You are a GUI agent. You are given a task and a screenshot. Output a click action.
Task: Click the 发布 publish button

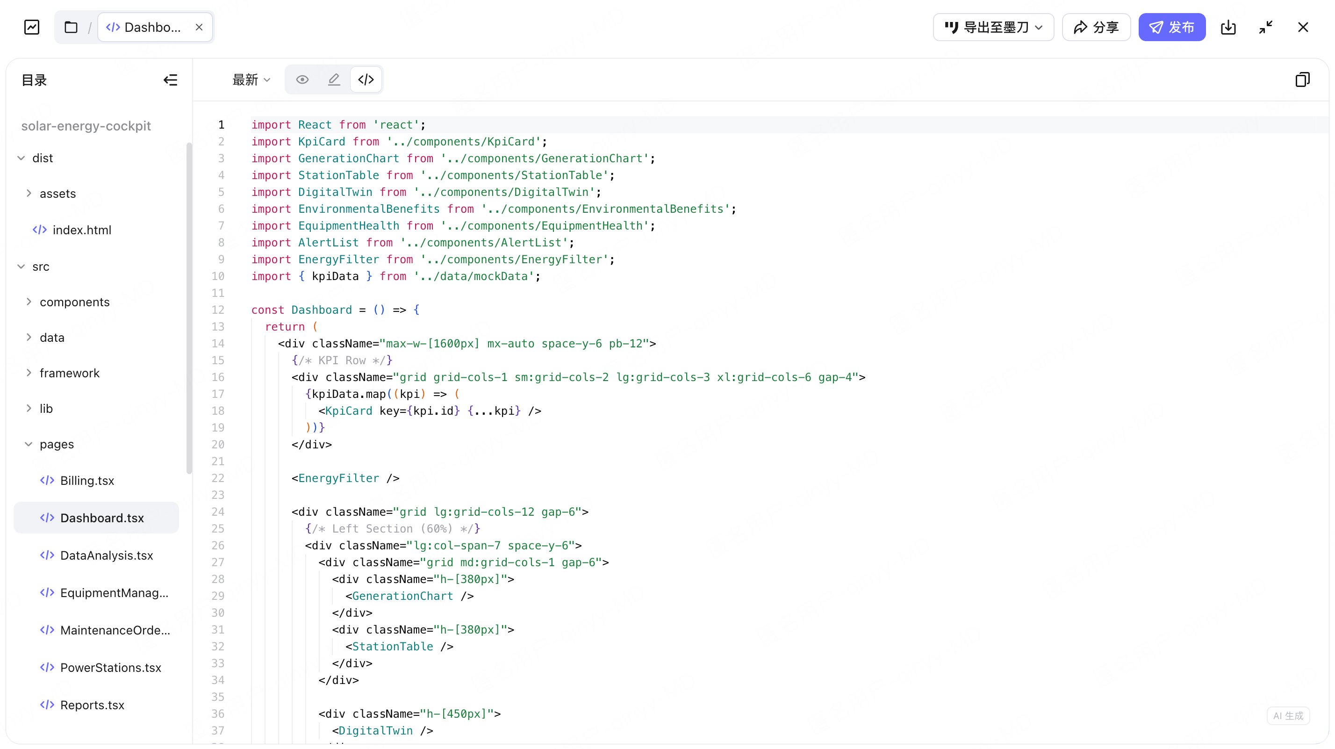(x=1172, y=27)
